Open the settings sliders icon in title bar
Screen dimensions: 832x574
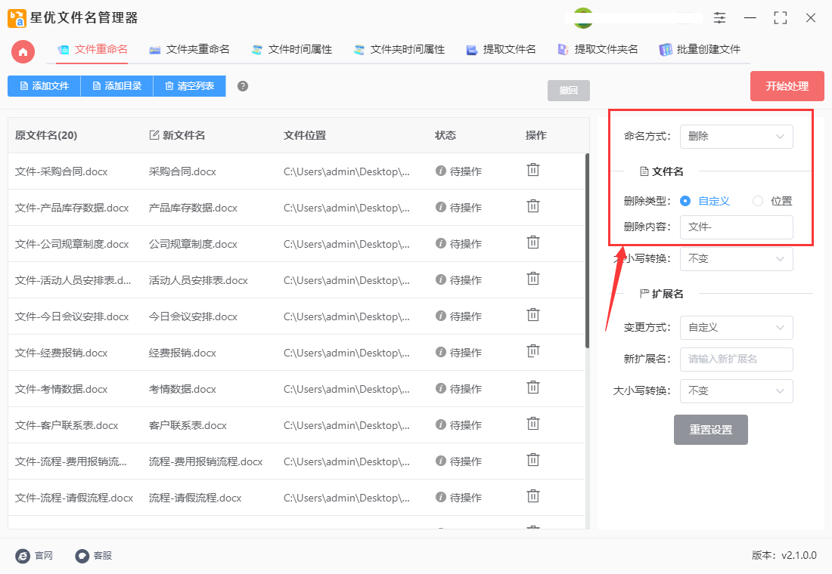[x=719, y=18]
